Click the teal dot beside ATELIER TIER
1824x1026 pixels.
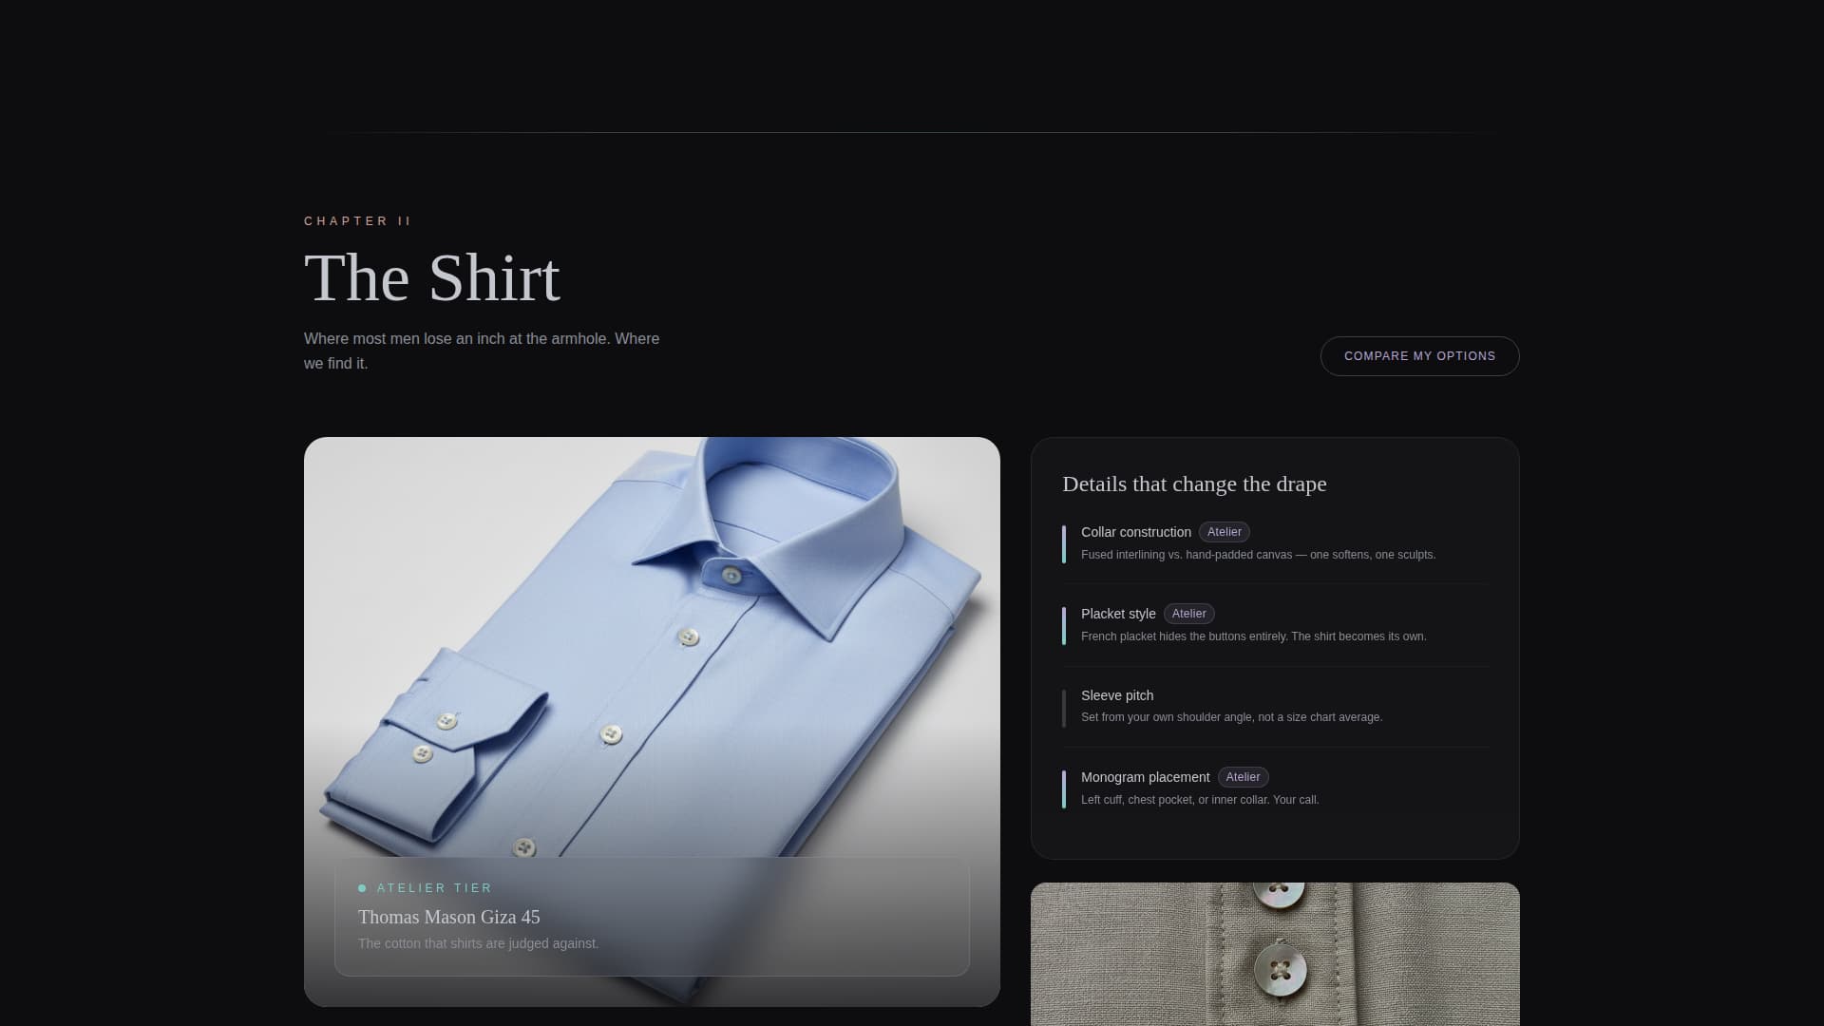[x=362, y=888]
